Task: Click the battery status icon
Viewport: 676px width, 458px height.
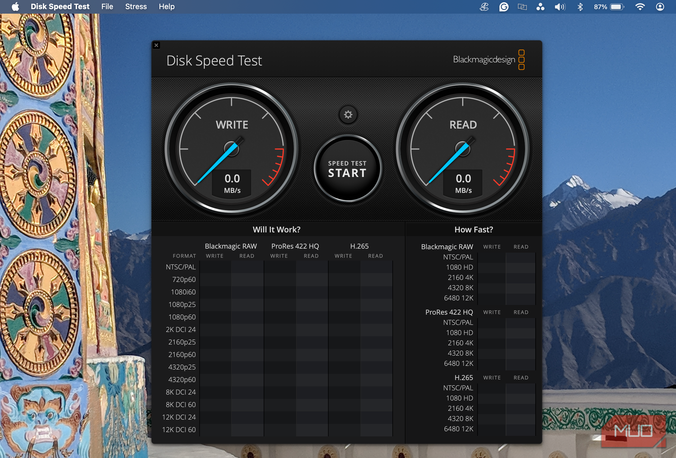Action: pos(609,7)
